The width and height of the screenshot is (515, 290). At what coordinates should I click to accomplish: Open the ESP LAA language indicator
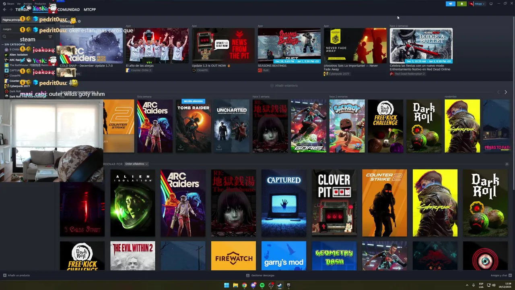click(481, 285)
